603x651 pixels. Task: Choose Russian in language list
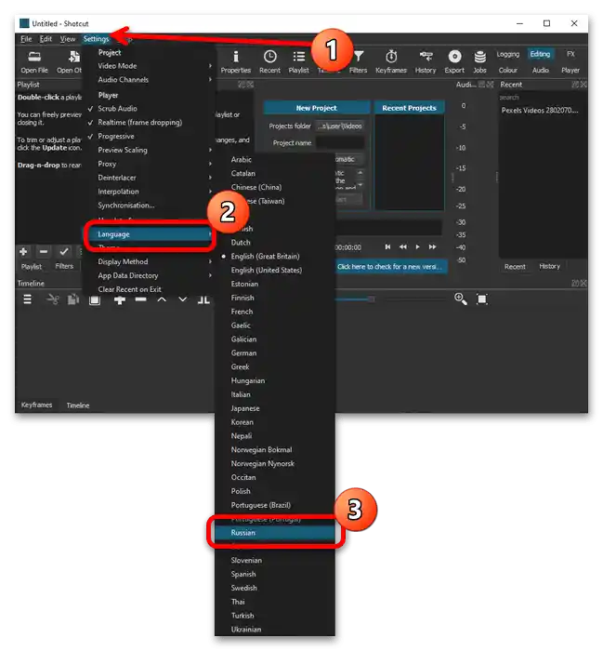point(275,533)
